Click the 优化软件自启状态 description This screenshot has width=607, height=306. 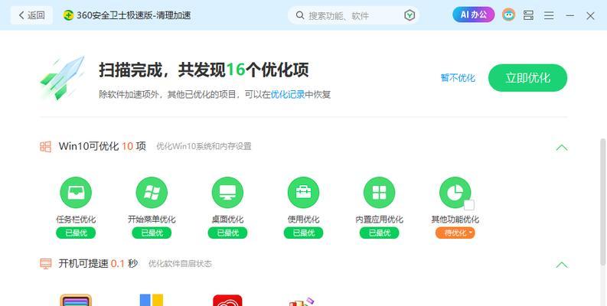click(181, 264)
